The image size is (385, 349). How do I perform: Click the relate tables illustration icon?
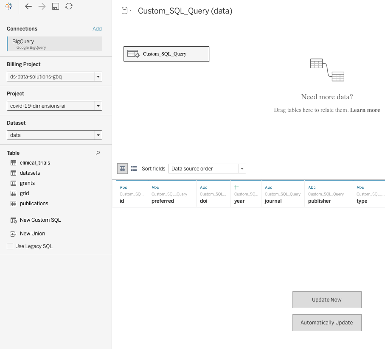[x=327, y=70]
